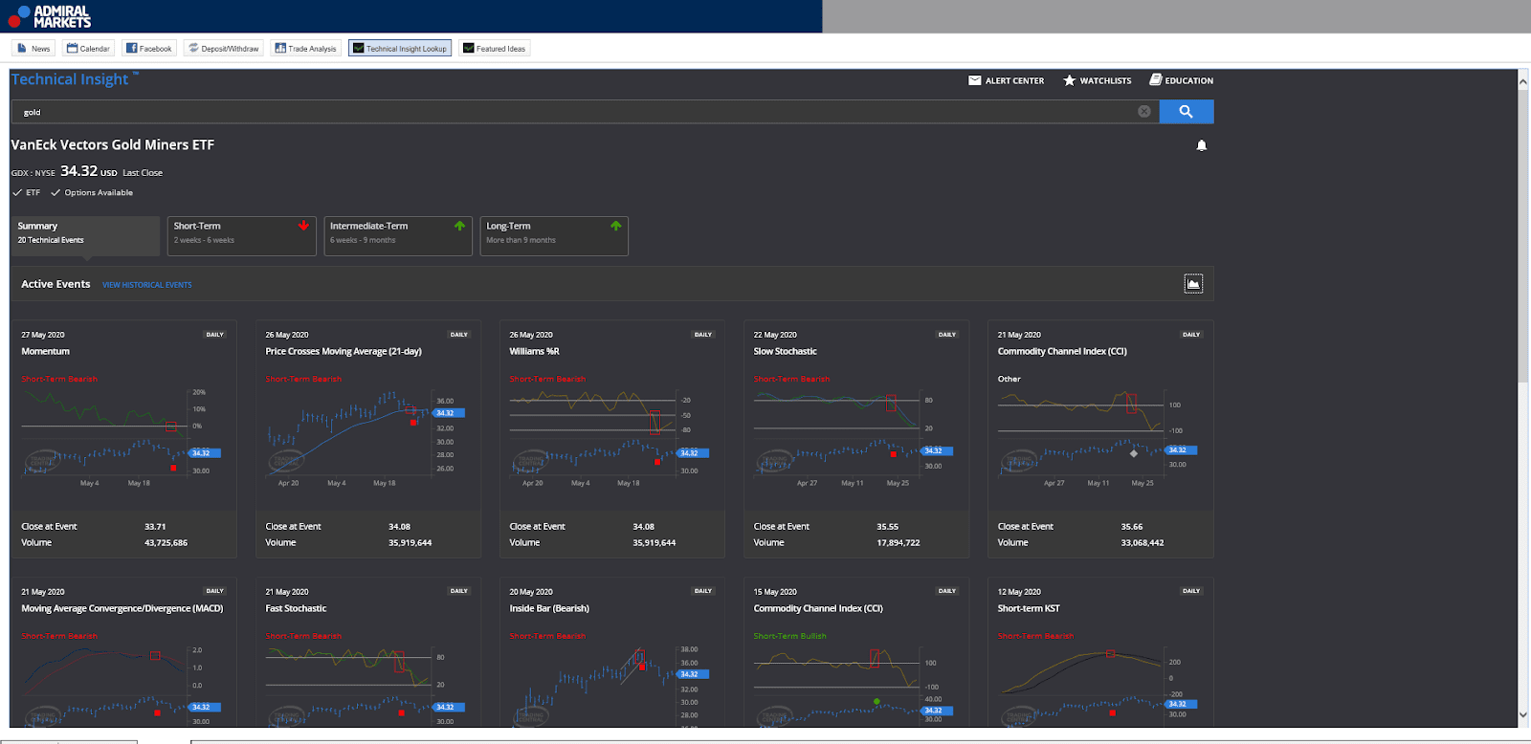Screen dimensions: 1531x744
Task: Open the Trade Analysis toolbar button
Action: [305, 49]
